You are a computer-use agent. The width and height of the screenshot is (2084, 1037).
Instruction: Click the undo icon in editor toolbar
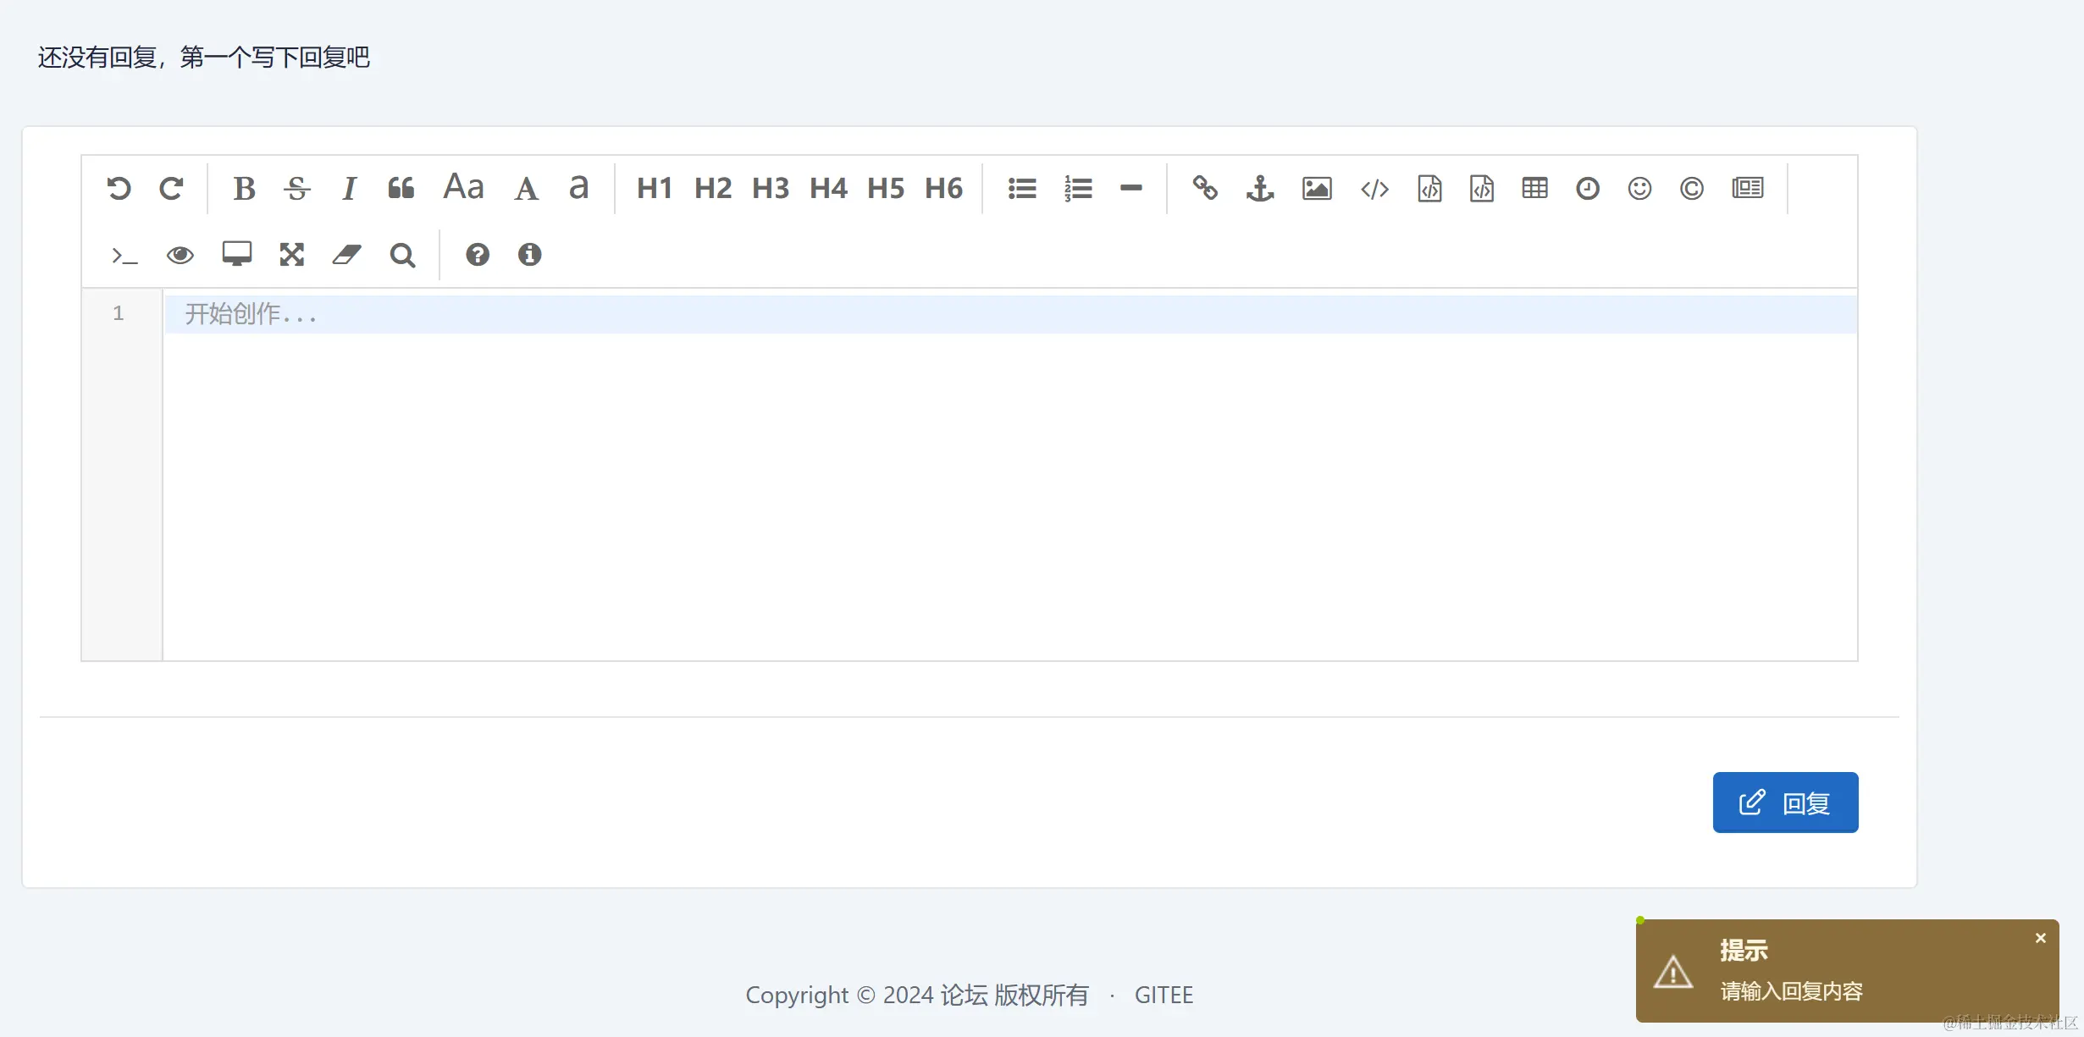pos(119,188)
